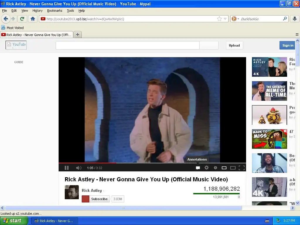This screenshot has height=225, width=300.
Task: Open the Bee Gees Vevo video thumbnail
Action: click(270, 163)
